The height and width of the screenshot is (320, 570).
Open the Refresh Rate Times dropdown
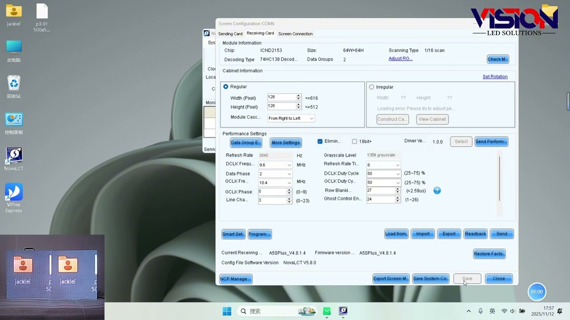coord(383,165)
